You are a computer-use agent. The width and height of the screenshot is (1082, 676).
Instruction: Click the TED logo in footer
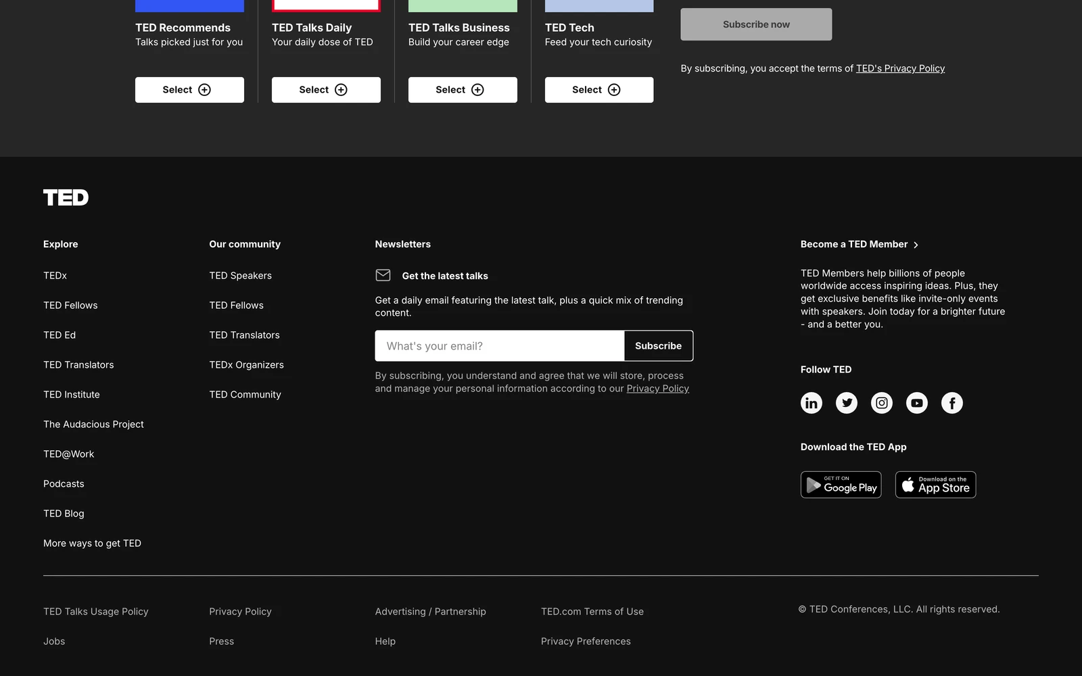coord(66,197)
